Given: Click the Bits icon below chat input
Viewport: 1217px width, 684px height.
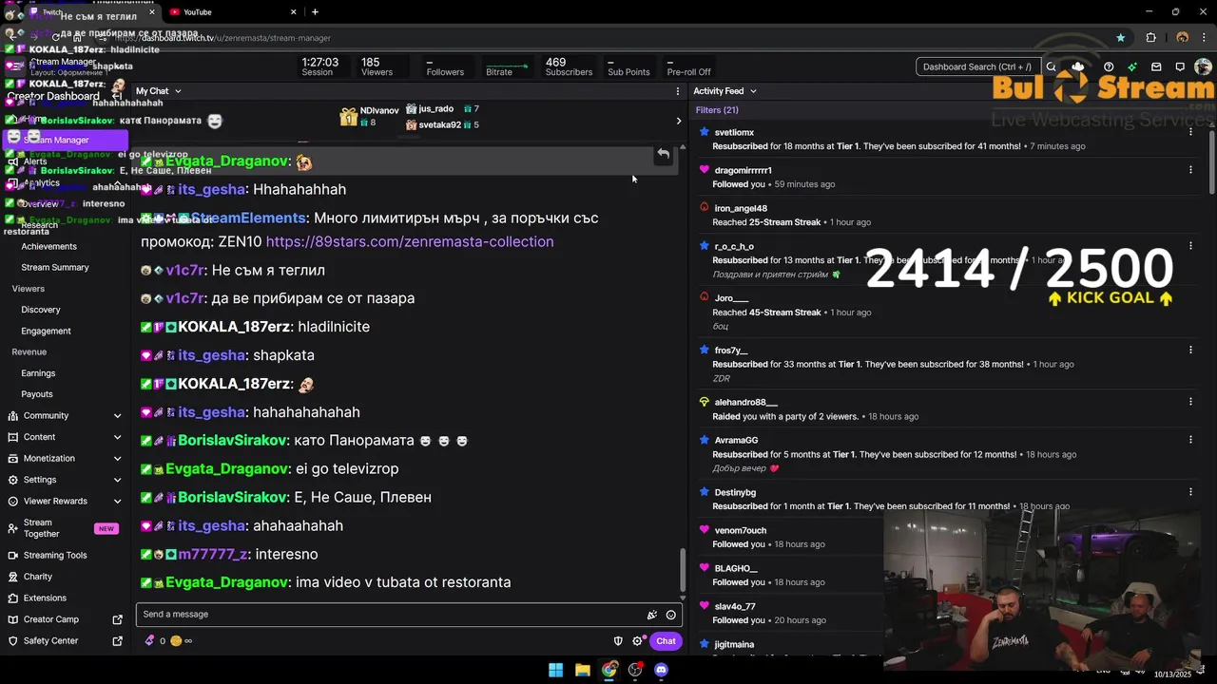Looking at the screenshot, I should click(x=149, y=641).
